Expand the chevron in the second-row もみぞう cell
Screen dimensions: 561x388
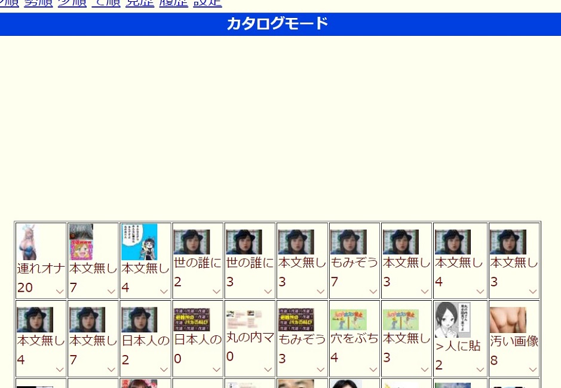320,369
